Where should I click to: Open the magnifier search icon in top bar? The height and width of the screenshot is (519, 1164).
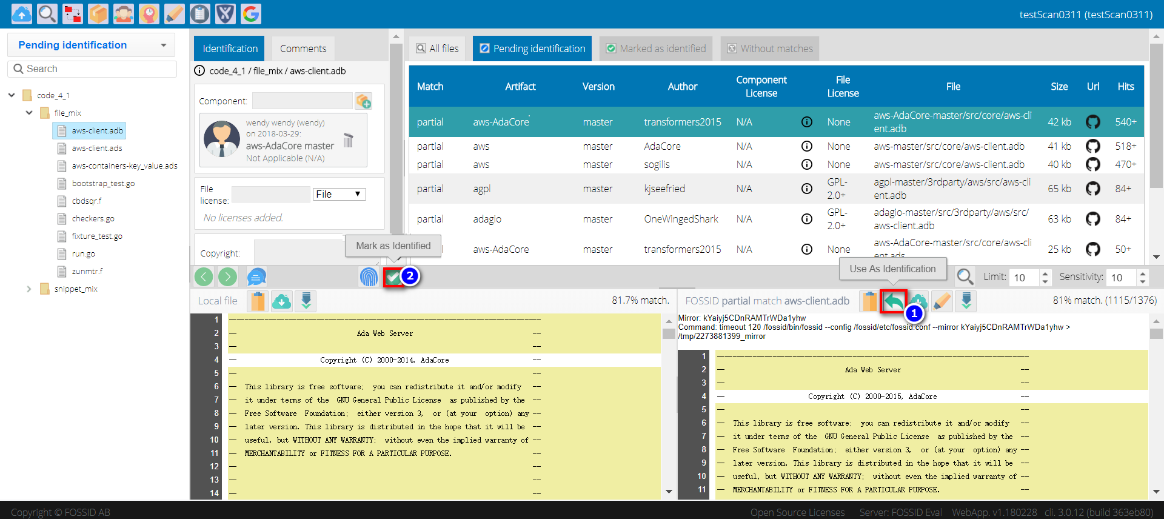(x=47, y=13)
